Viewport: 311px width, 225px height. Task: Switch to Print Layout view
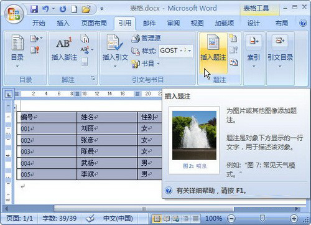tap(157, 219)
